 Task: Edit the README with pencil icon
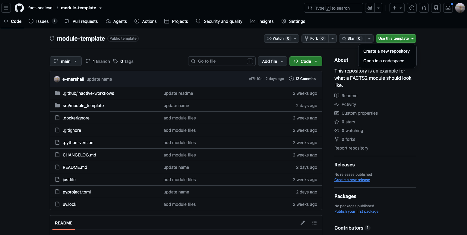[303, 223]
